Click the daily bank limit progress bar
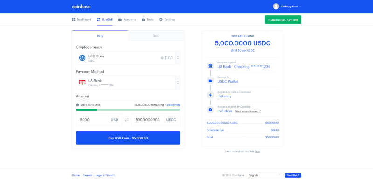 (128, 110)
